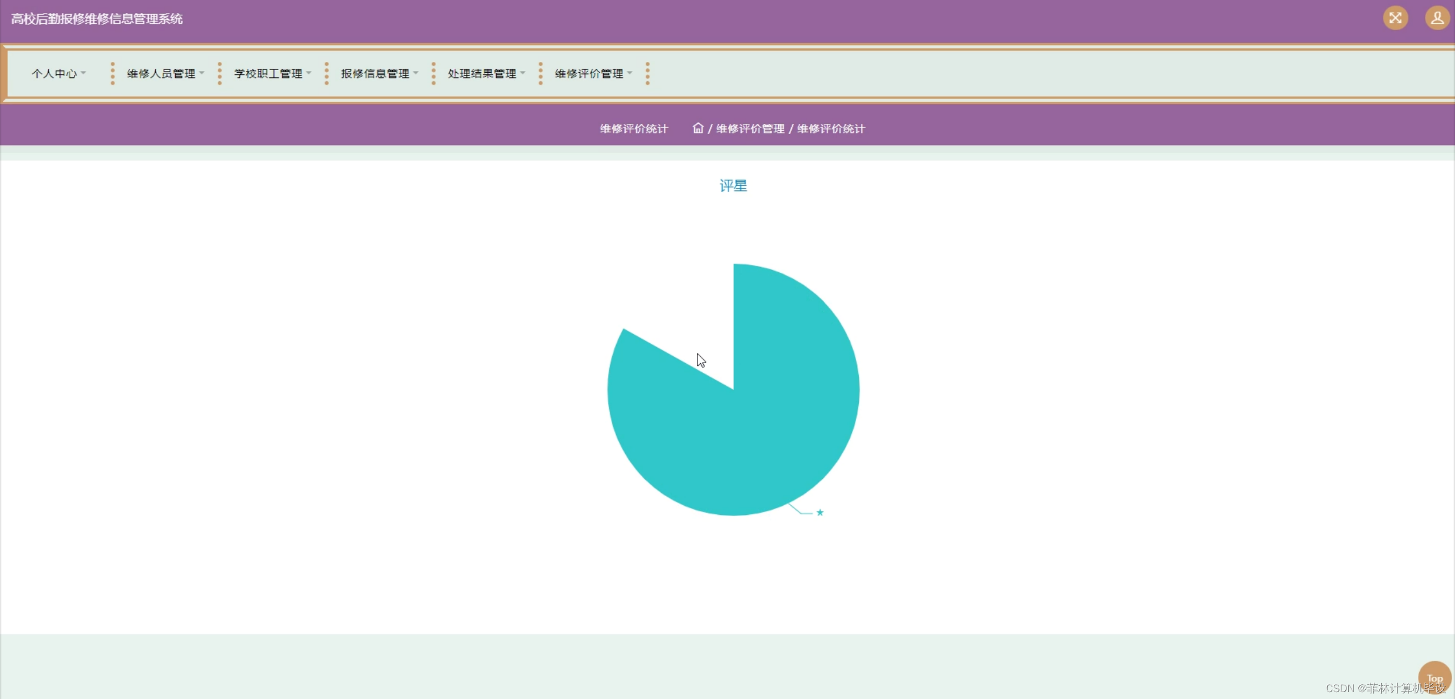Viewport: 1455px width, 699px height.
Task: Click the fullscreen toggle icon in header
Action: 1395,18
